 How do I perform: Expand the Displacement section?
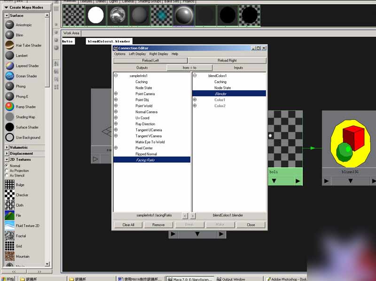click(7, 153)
